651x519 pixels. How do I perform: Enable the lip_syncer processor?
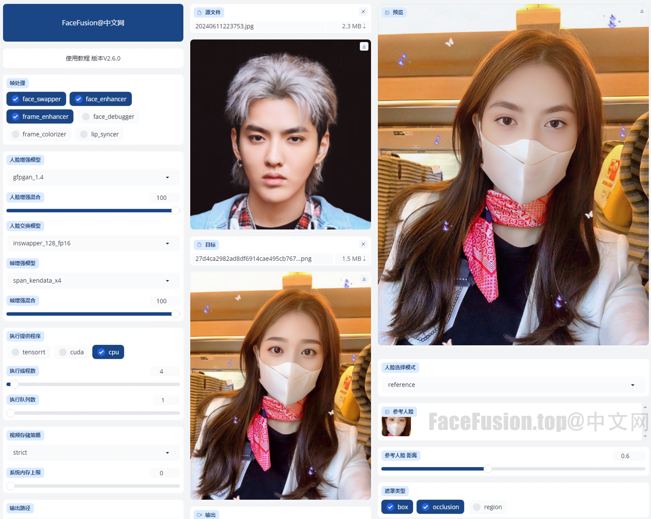click(99, 134)
